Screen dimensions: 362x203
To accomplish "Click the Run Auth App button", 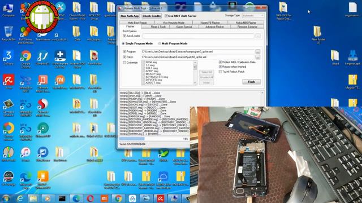I will (130, 16).
